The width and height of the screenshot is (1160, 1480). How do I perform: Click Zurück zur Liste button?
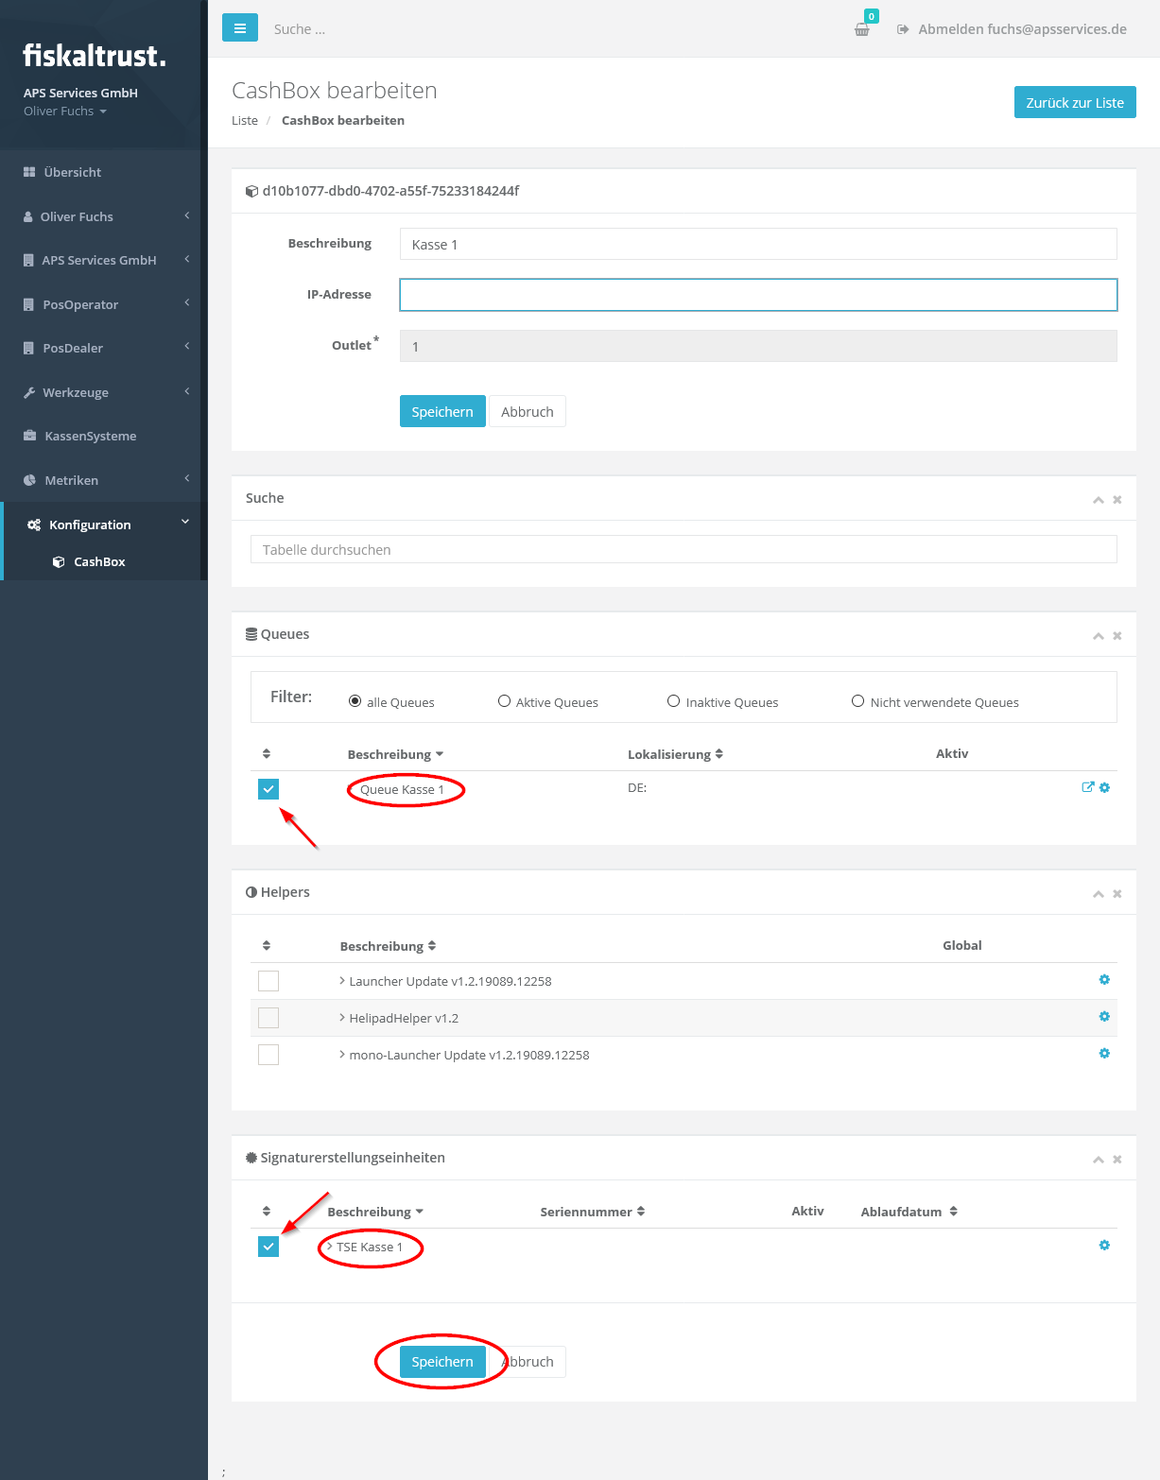point(1075,102)
